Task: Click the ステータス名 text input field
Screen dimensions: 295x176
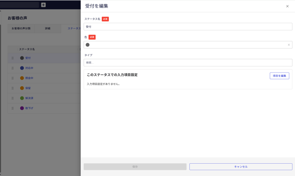Action: (x=188, y=27)
